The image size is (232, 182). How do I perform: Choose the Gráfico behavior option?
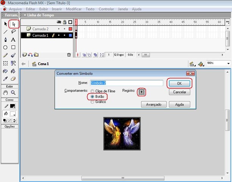[98, 102]
